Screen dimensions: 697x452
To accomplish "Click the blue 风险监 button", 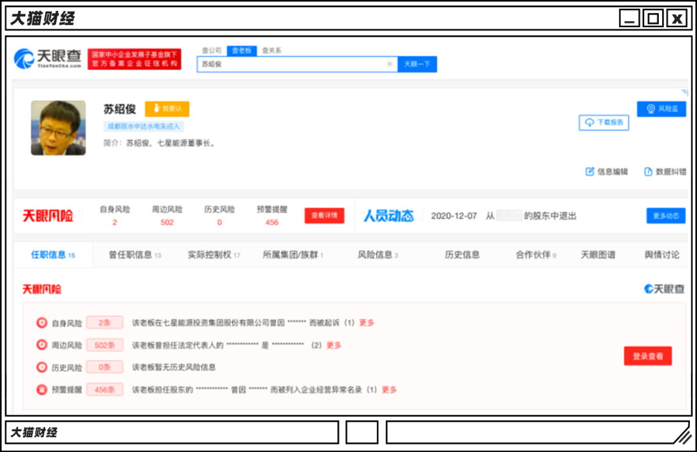I will click(x=662, y=108).
